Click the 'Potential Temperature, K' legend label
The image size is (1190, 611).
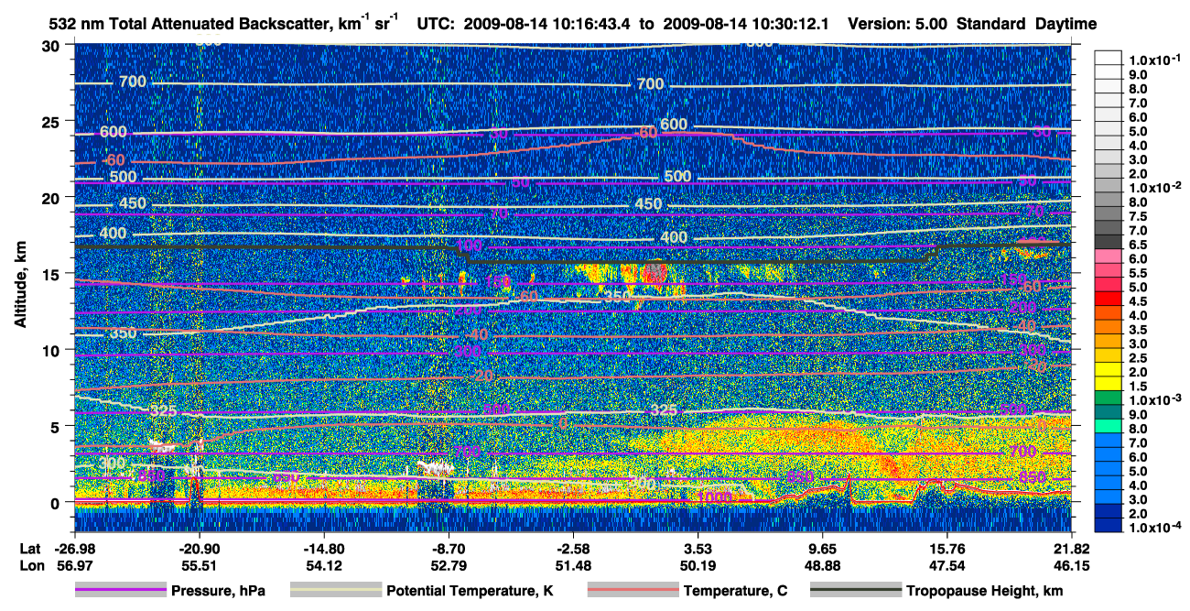tap(470, 591)
